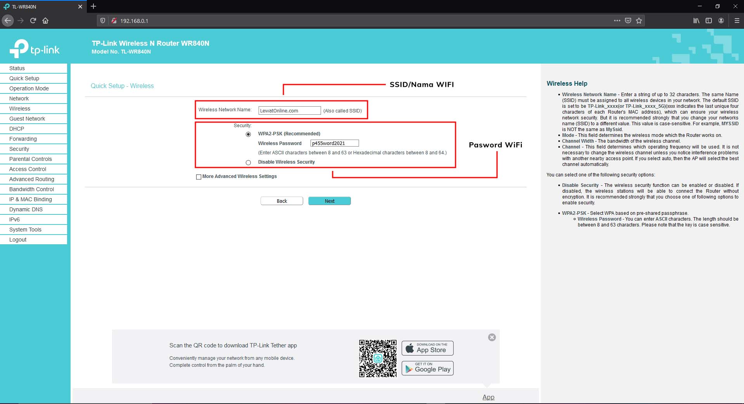
Task: Go to the browser home page
Action: [45, 21]
